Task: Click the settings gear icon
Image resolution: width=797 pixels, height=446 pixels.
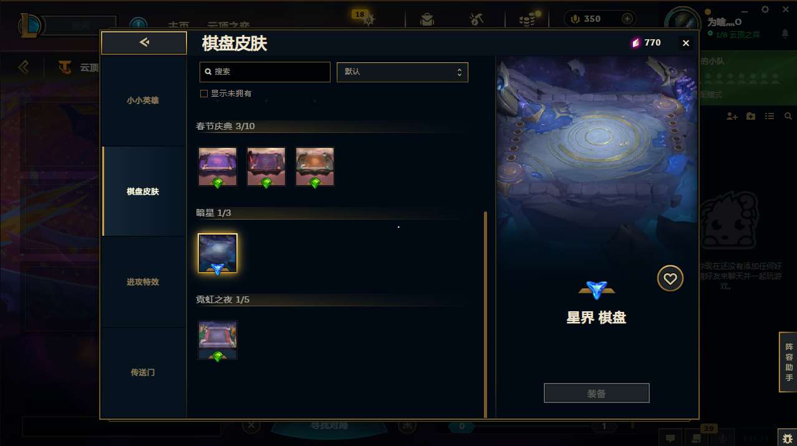Action: [765, 9]
